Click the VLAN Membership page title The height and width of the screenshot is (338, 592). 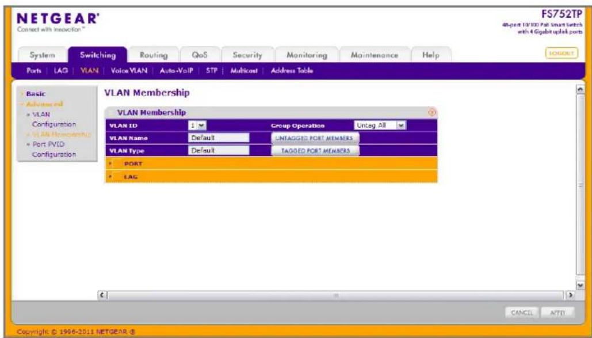(147, 93)
